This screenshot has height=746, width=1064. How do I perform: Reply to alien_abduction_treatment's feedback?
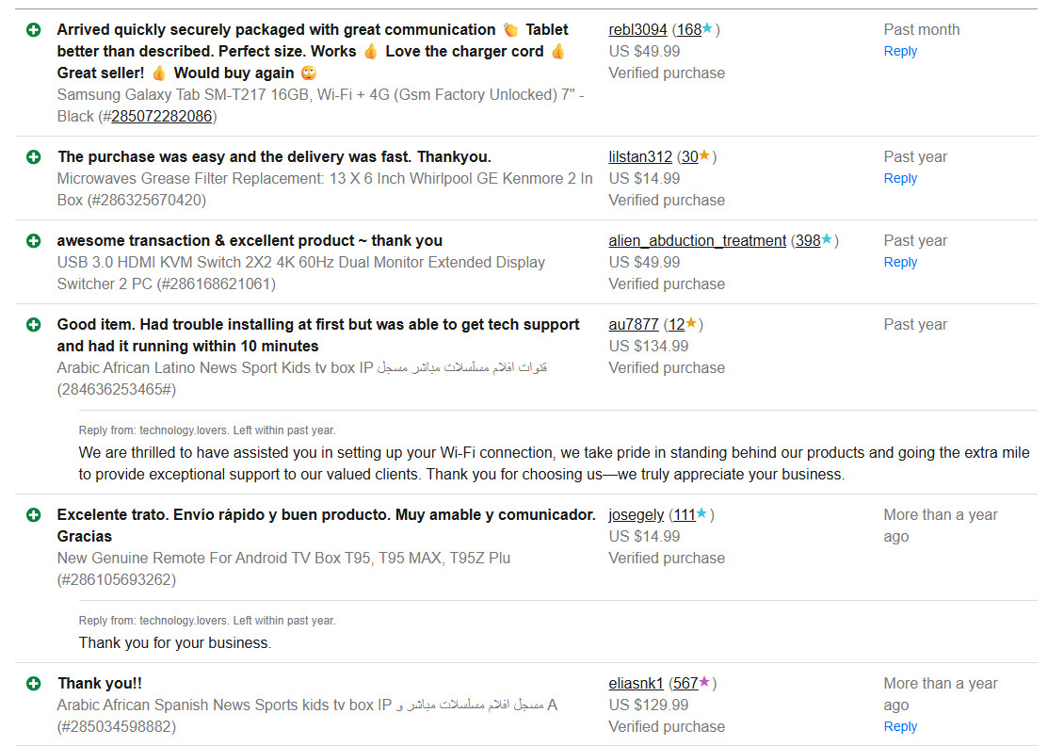coord(900,263)
